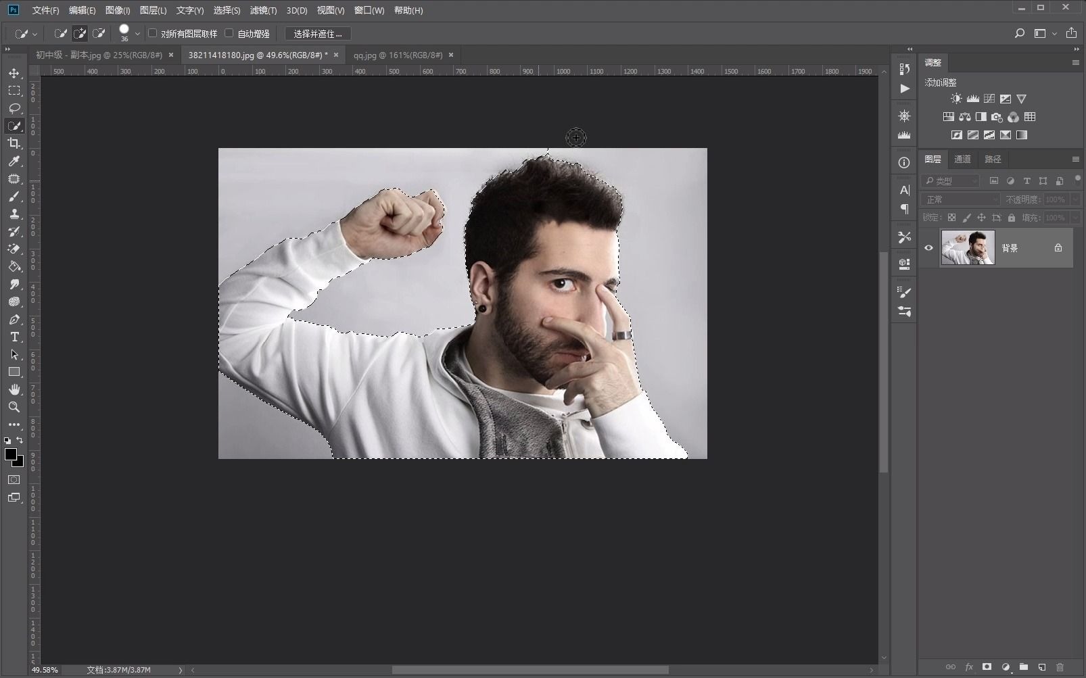Open the 图像(I) menu
This screenshot has height=678, width=1086.
(118, 10)
